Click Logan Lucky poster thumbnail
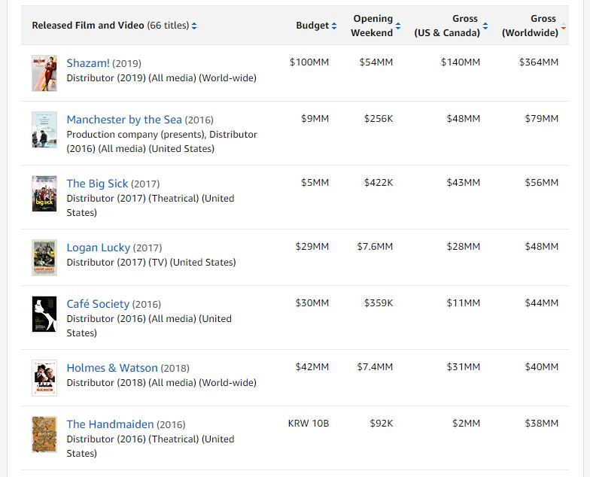590x477 pixels. [x=44, y=257]
